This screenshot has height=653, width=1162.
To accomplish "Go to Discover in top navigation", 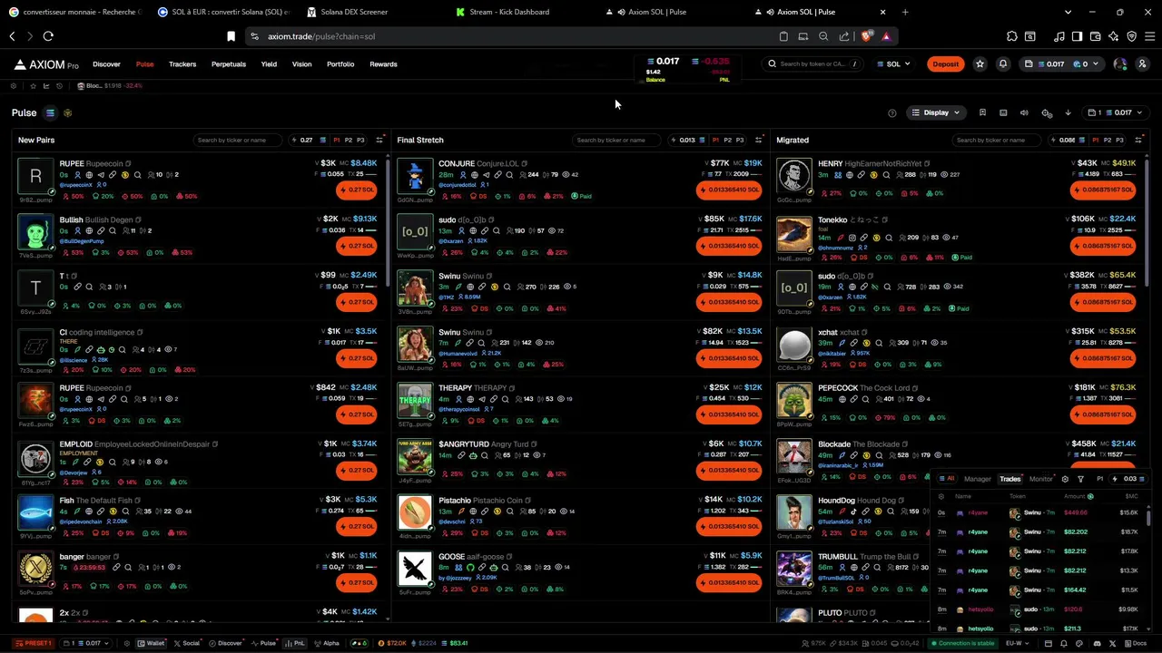I will pos(106,64).
